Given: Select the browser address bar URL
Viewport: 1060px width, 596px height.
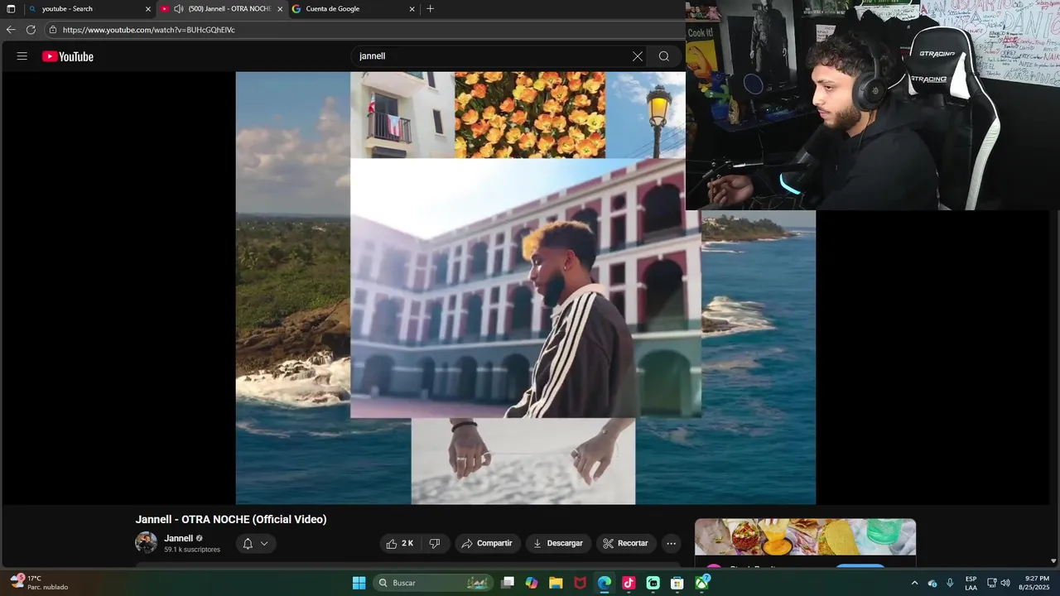Looking at the screenshot, I should click(149, 30).
